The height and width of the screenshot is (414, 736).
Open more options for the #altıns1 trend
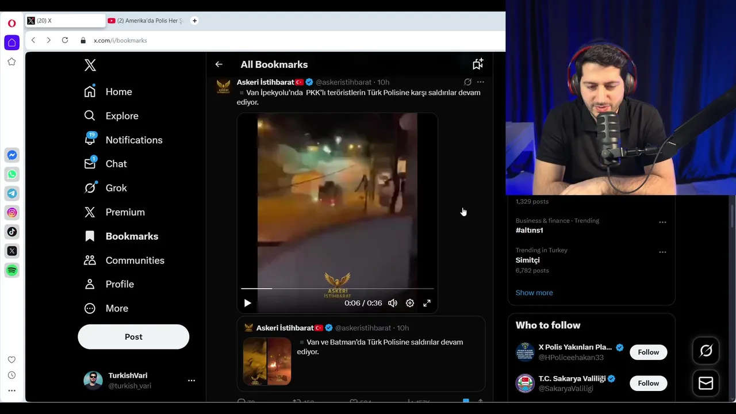[x=662, y=222]
